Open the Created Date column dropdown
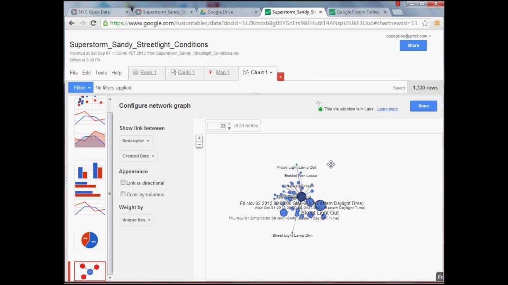Viewport: 508px width, 285px height. pyautogui.click(x=138, y=156)
